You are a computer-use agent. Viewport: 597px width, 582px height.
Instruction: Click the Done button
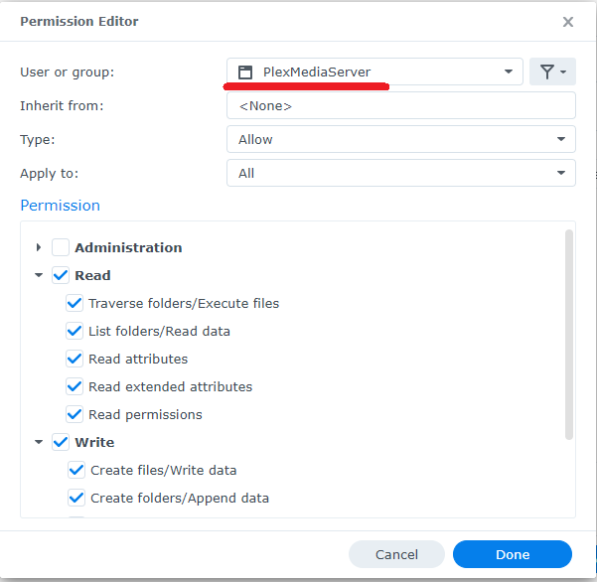(513, 554)
